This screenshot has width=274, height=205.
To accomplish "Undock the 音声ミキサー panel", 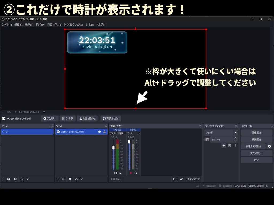I will pyautogui.click(x=200, y=126).
